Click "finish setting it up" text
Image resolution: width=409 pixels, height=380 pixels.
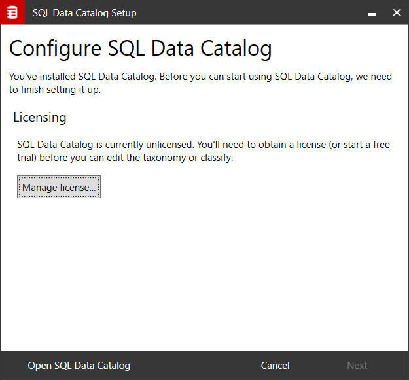tap(59, 90)
